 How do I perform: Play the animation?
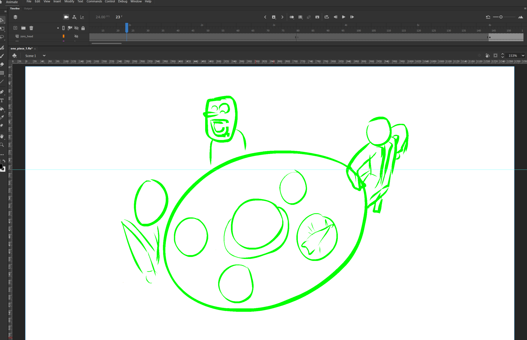(344, 17)
